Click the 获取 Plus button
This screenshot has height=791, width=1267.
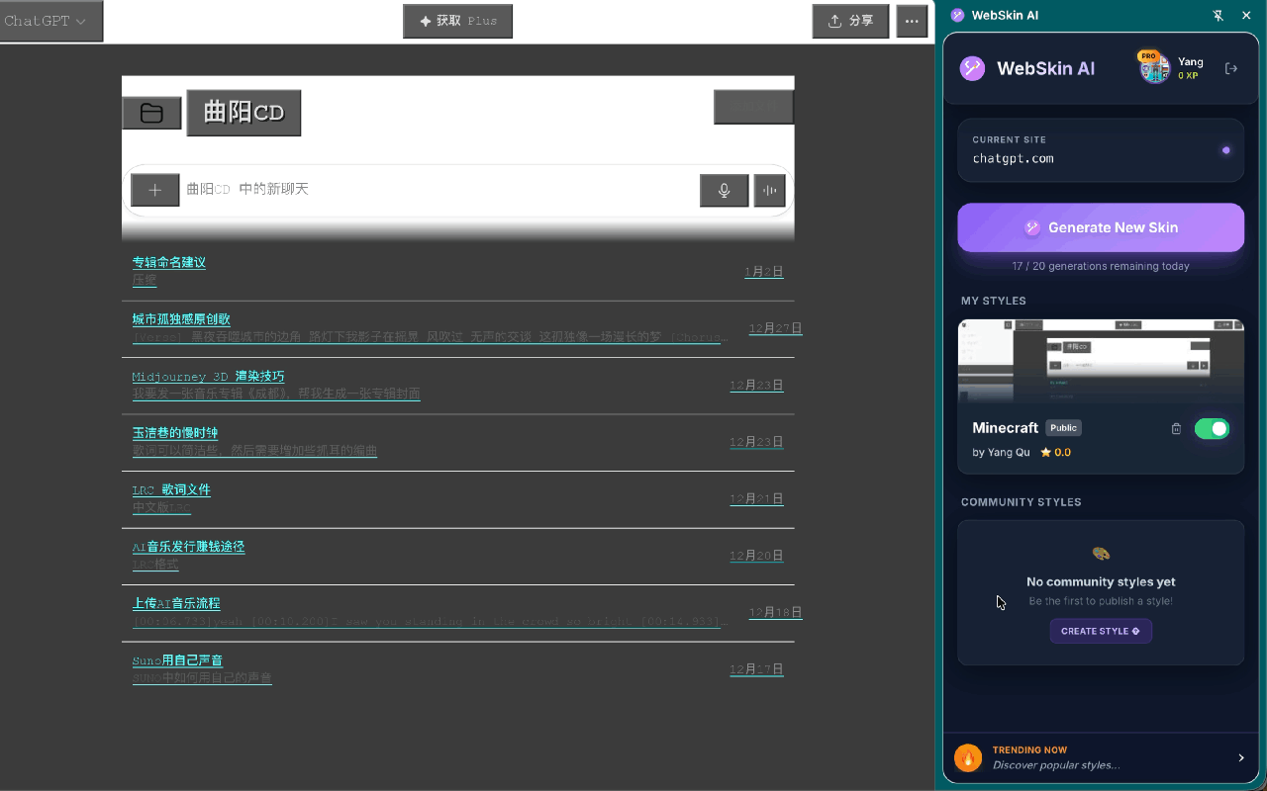(x=457, y=21)
